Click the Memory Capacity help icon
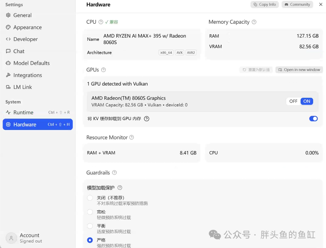Viewport: 326px width, 248px height. pyautogui.click(x=254, y=22)
